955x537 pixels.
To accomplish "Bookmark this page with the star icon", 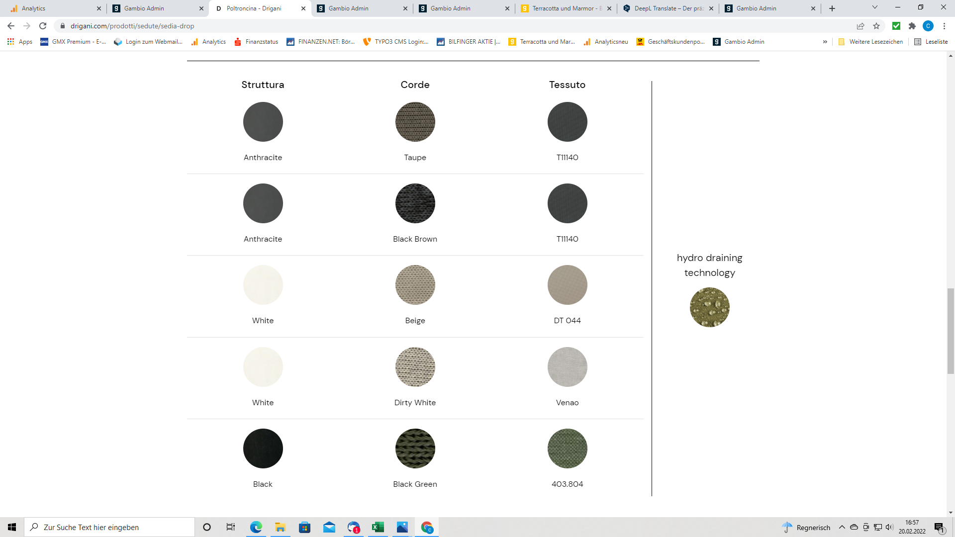I will 876,26.
